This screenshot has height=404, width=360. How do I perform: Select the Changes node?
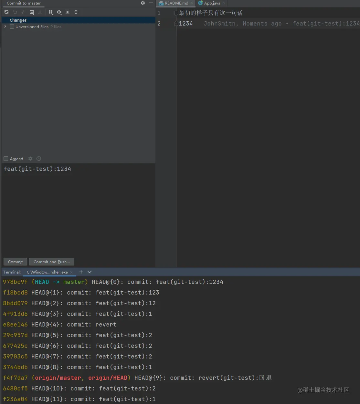[x=79, y=20]
